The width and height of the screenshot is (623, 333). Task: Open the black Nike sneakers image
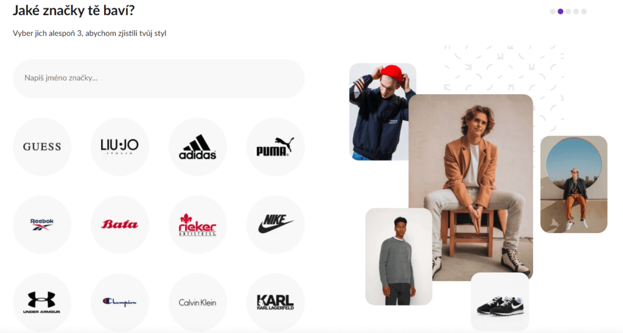click(x=500, y=301)
